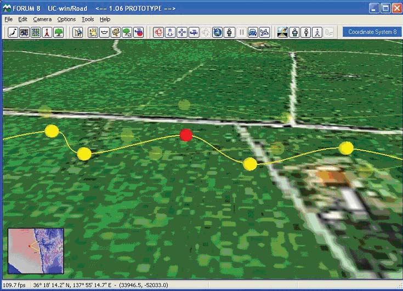Click the road section bridge icon
The height and width of the screenshot is (291, 403).
click(24, 33)
